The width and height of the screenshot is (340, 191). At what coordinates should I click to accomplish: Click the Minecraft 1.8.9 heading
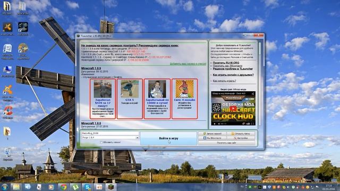coord(91,68)
